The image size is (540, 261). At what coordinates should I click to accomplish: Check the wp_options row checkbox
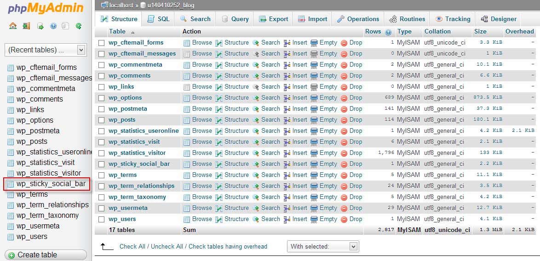coord(101,98)
